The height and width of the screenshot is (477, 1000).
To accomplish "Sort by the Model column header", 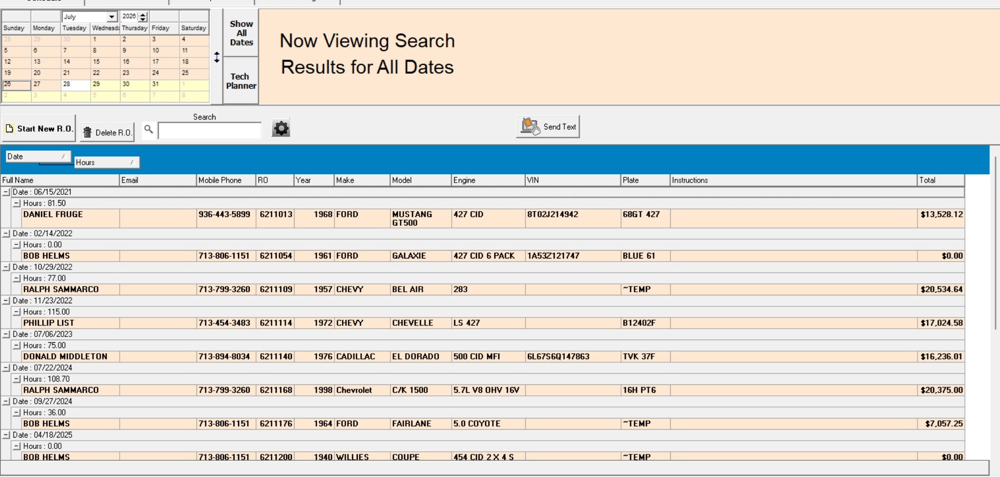I will (420, 180).
